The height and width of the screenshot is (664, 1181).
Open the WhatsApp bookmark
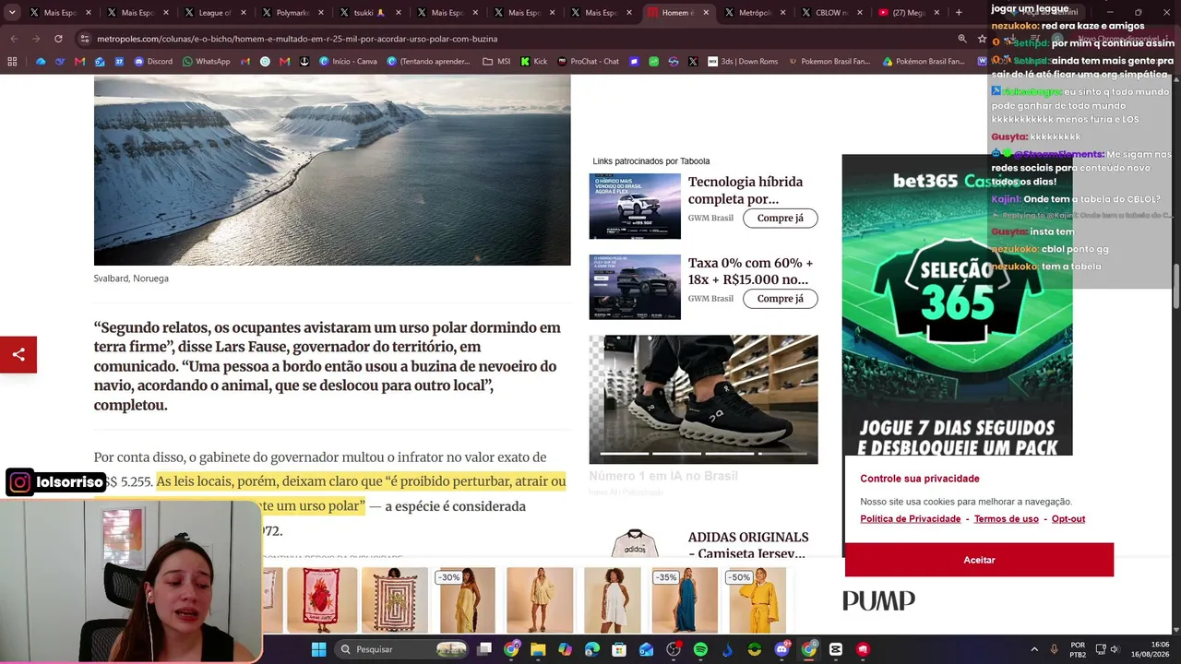[207, 62]
